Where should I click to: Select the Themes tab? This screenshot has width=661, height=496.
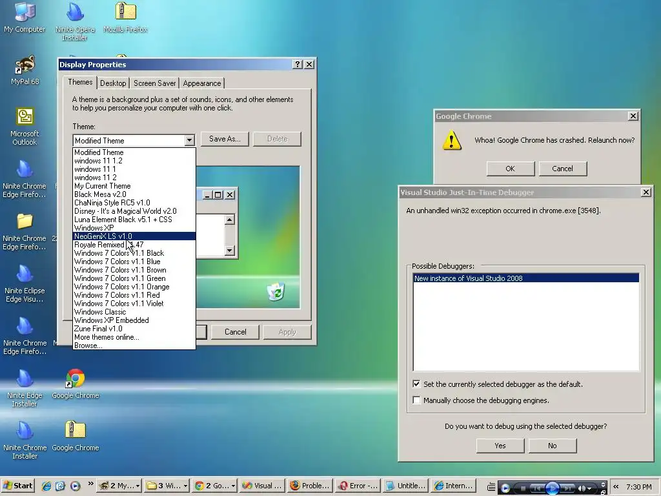(x=80, y=82)
